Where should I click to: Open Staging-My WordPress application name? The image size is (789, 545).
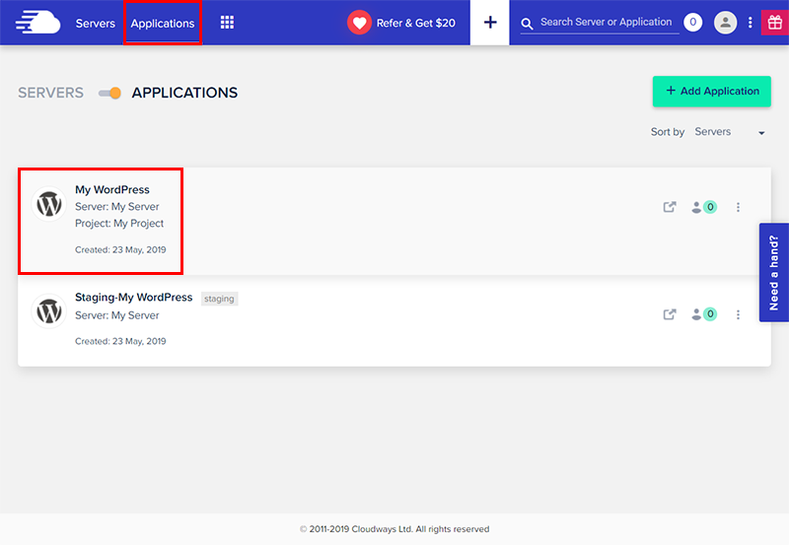[x=133, y=297]
